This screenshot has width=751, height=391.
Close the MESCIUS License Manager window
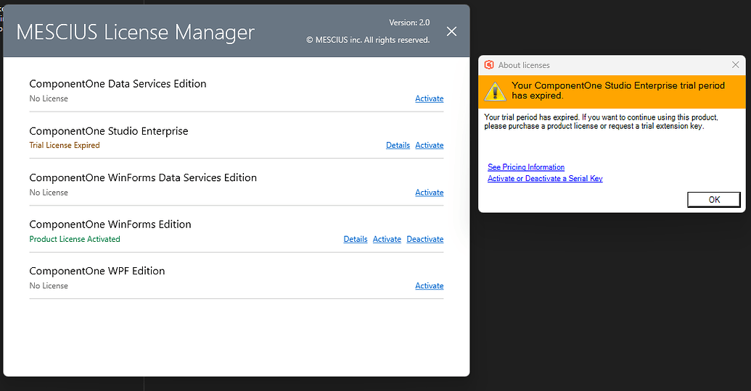(451, 32)
